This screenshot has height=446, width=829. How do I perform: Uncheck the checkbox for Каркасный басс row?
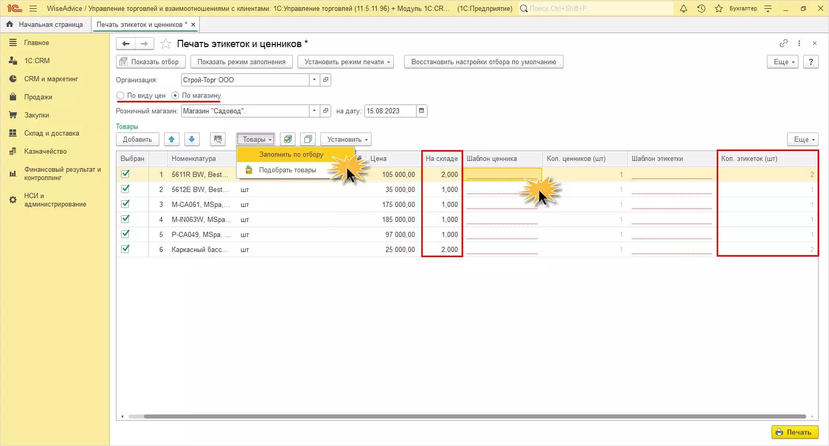click(x=125, y=249)
